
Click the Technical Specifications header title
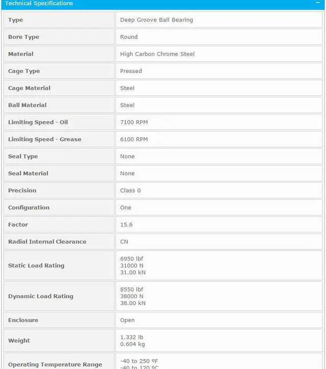click(x=39, y=4)
